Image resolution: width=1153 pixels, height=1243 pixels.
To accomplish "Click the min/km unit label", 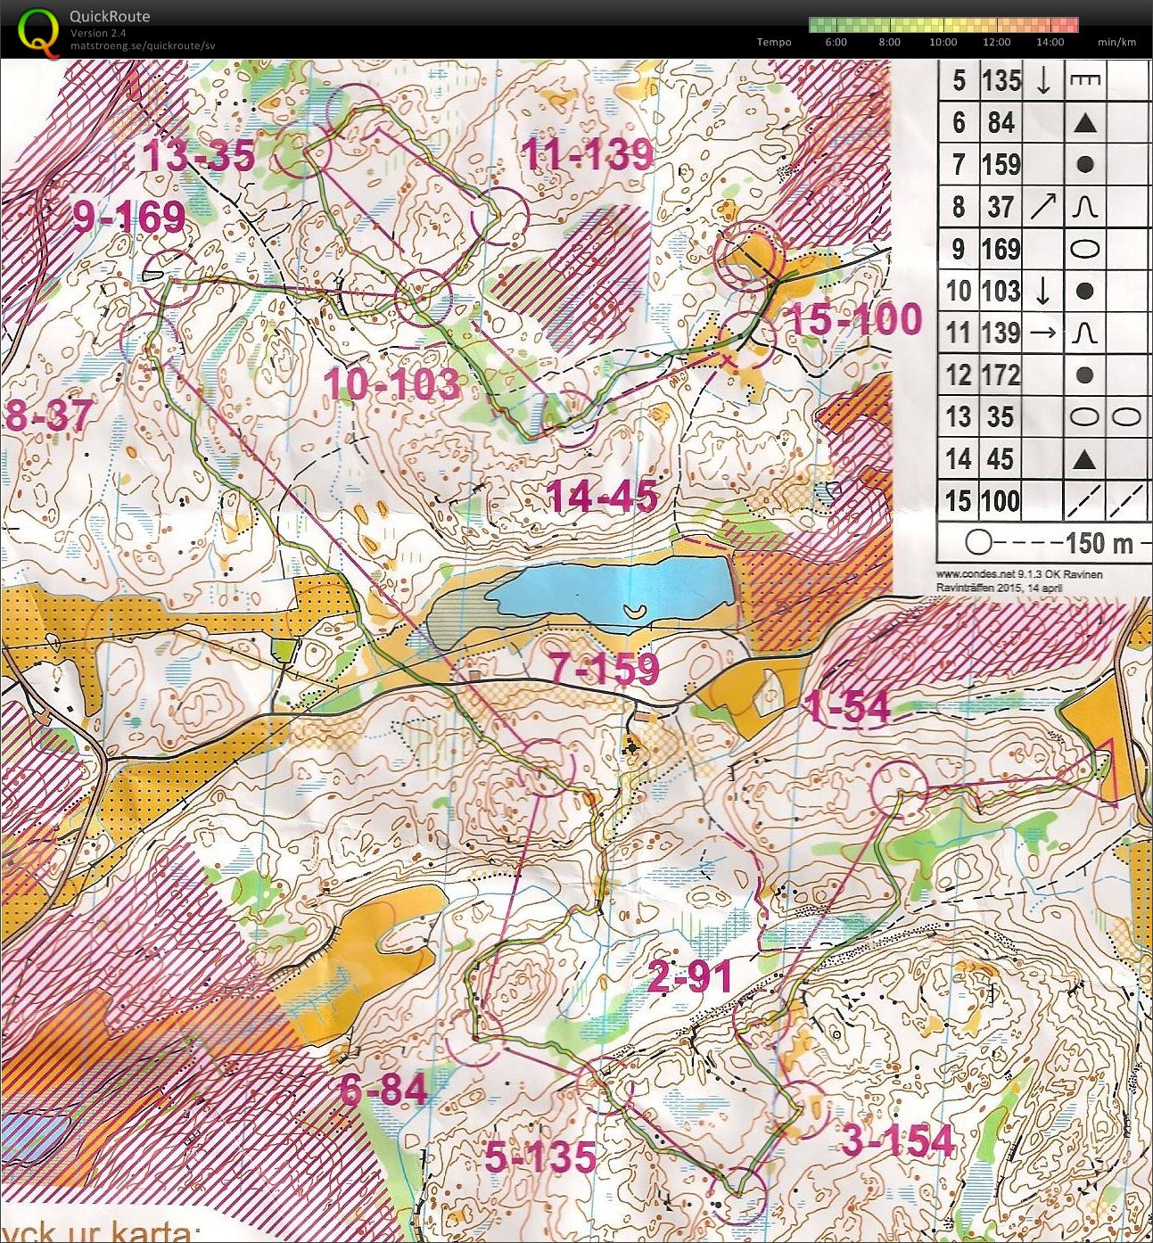I will [1116, 42].
